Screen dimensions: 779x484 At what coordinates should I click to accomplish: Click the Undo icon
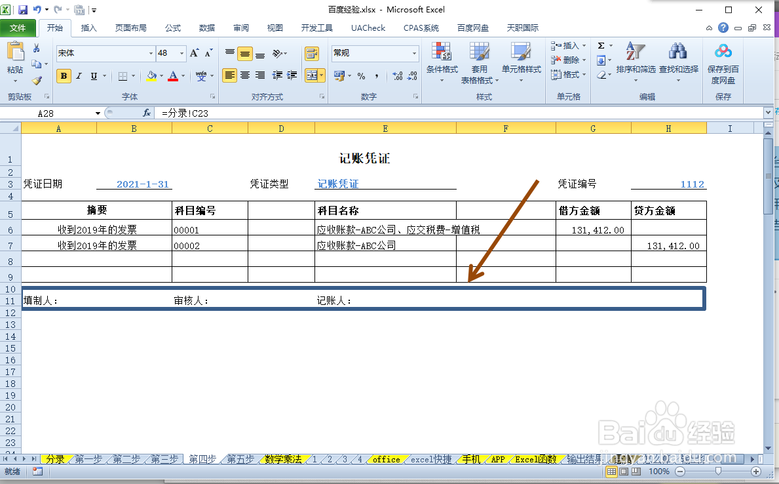coord(37,9)
